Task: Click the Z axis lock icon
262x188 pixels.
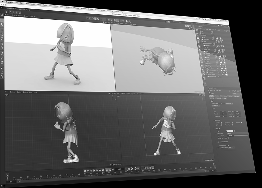Action: point(17,12)
